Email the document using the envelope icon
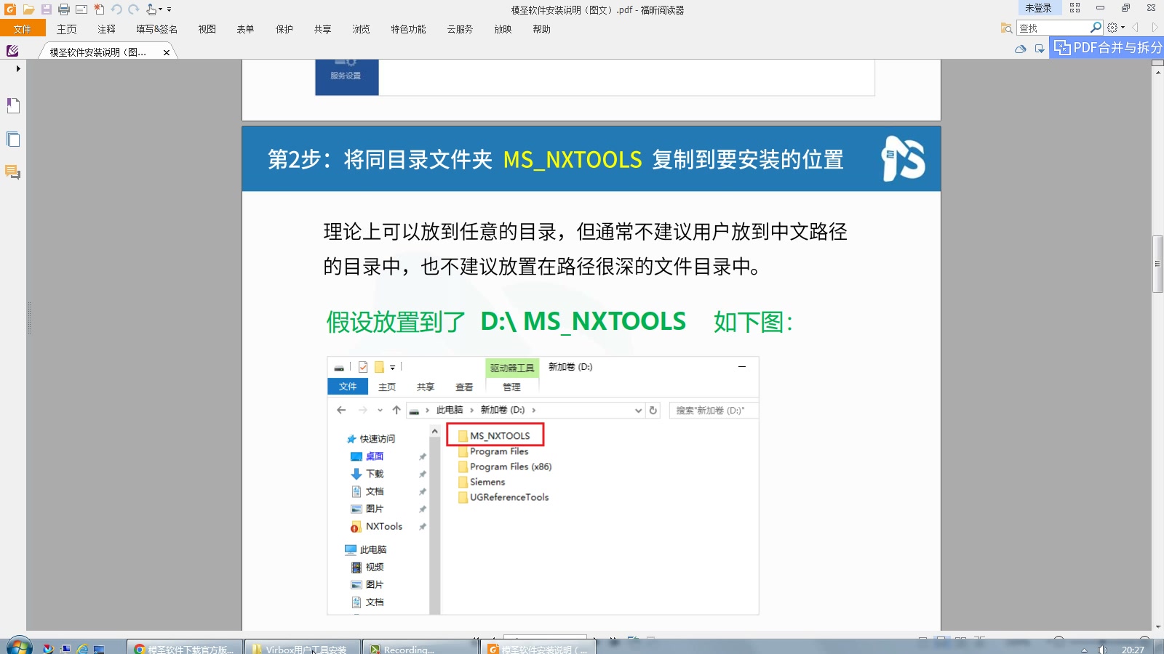 pos(81,9)
